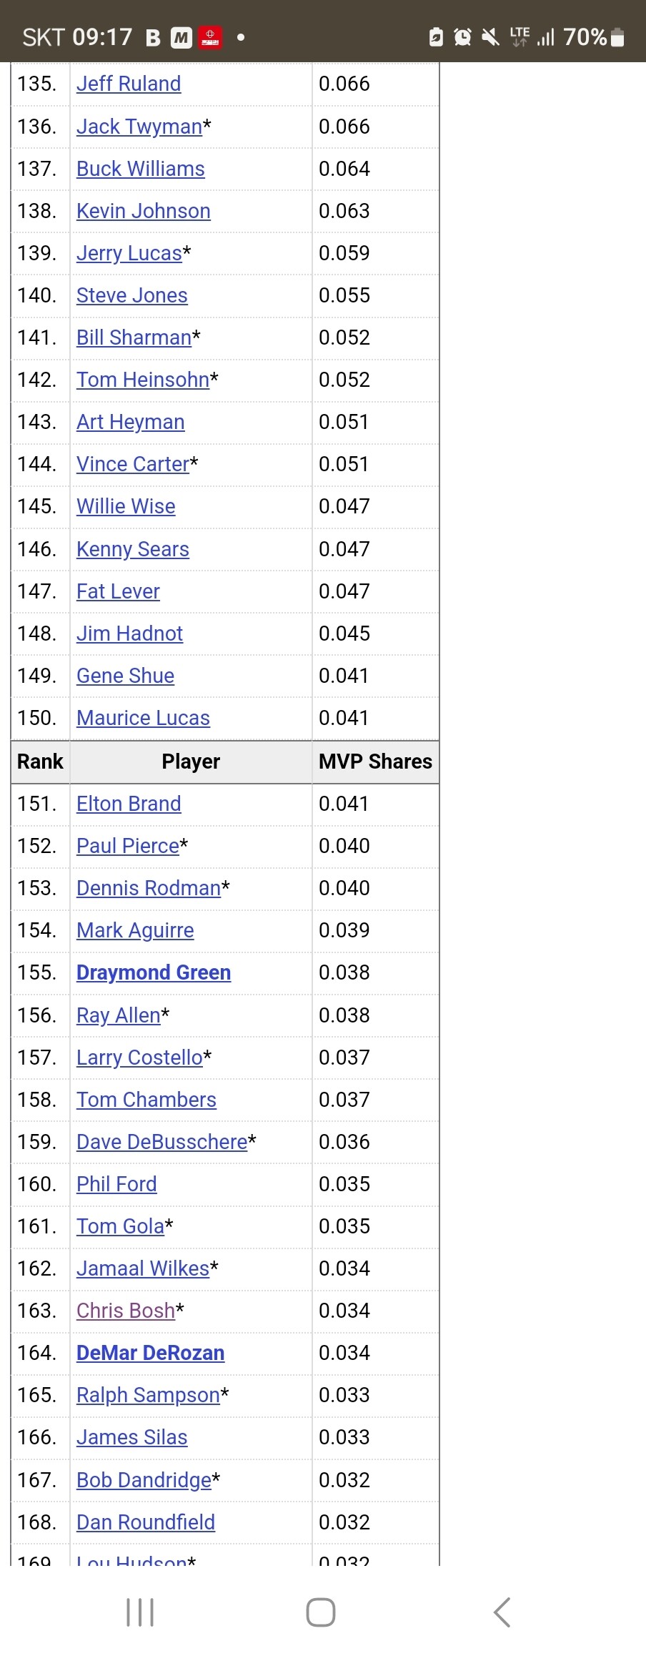Tap the M notification icon in the status bar
Screen dimensions: 646x1656
(x=182, y=37)
